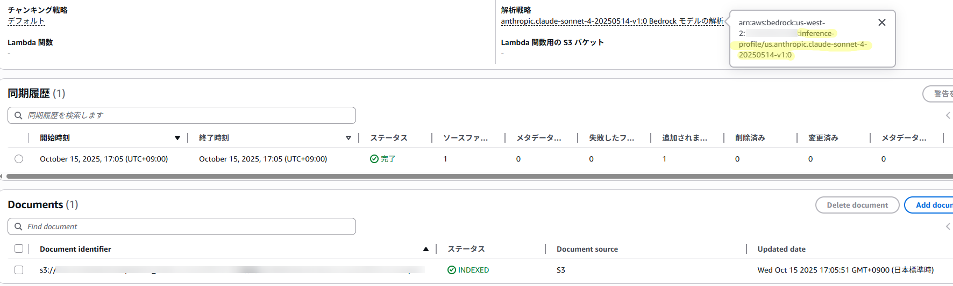Click the Updated date column header
The image size is (953, 286).
[x=781, y=249]
